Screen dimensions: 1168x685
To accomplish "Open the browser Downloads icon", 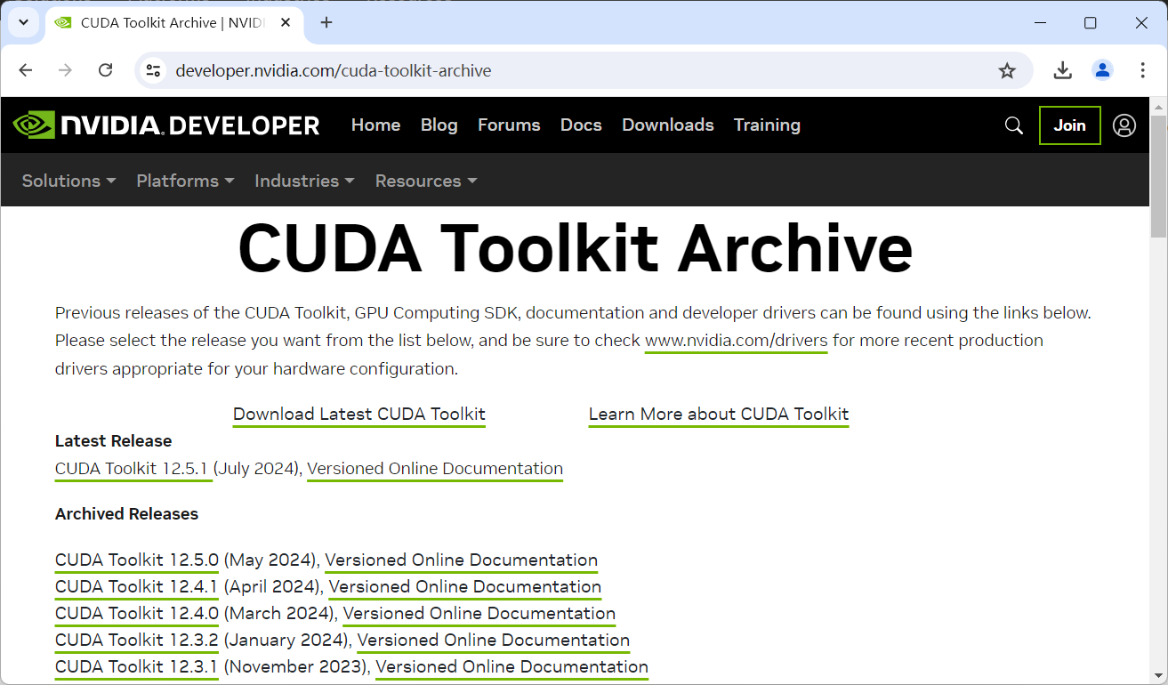I will click(1062, 70).
